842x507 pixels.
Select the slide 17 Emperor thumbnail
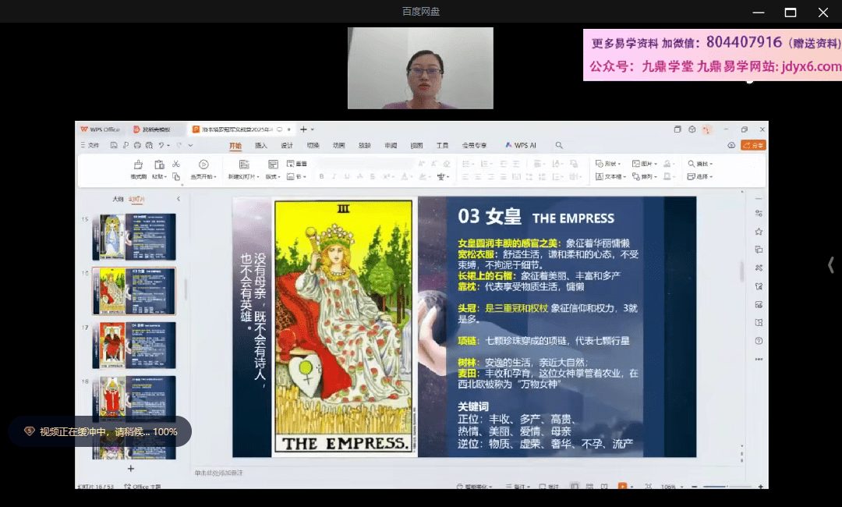pos(133,345)
